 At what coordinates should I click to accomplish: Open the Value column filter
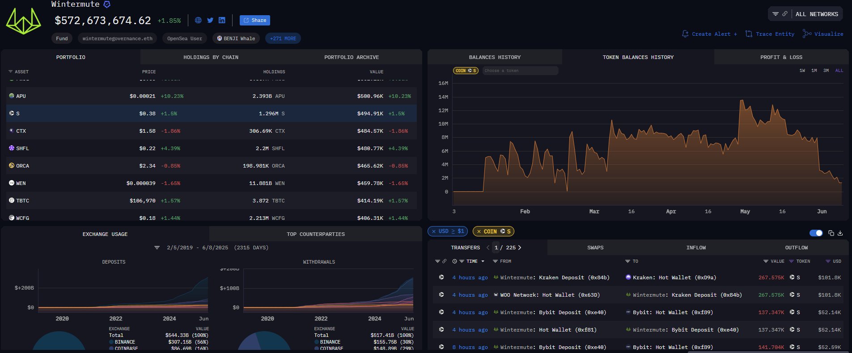click(x=766, y=261)
